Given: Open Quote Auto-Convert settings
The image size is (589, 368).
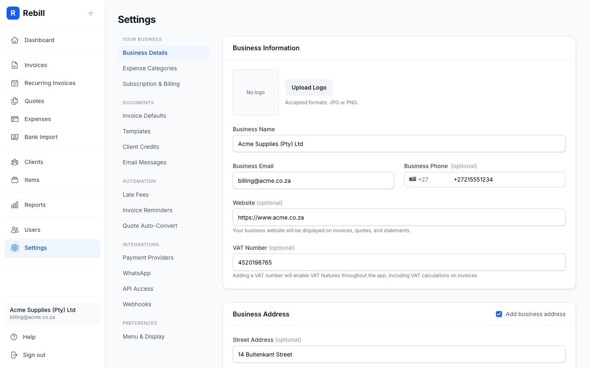Looking at the screenshot, I should click(x=164, y=226).
